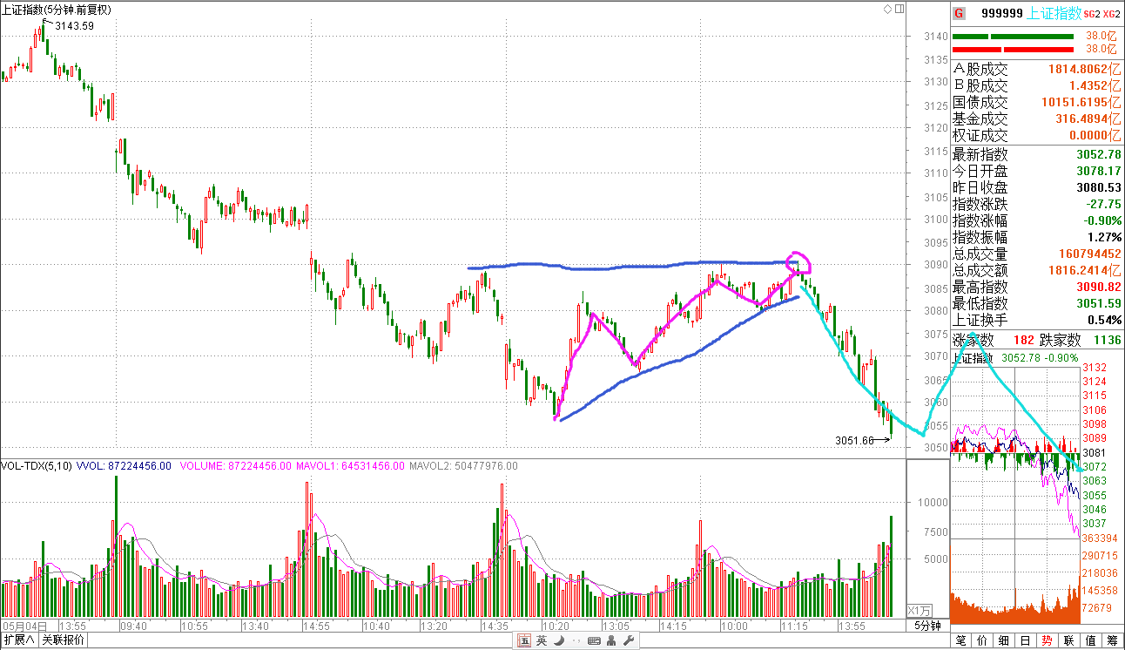Open the IME soft keyboard icon
This screenshot has height=650, width=1125.
coord(594,641)
